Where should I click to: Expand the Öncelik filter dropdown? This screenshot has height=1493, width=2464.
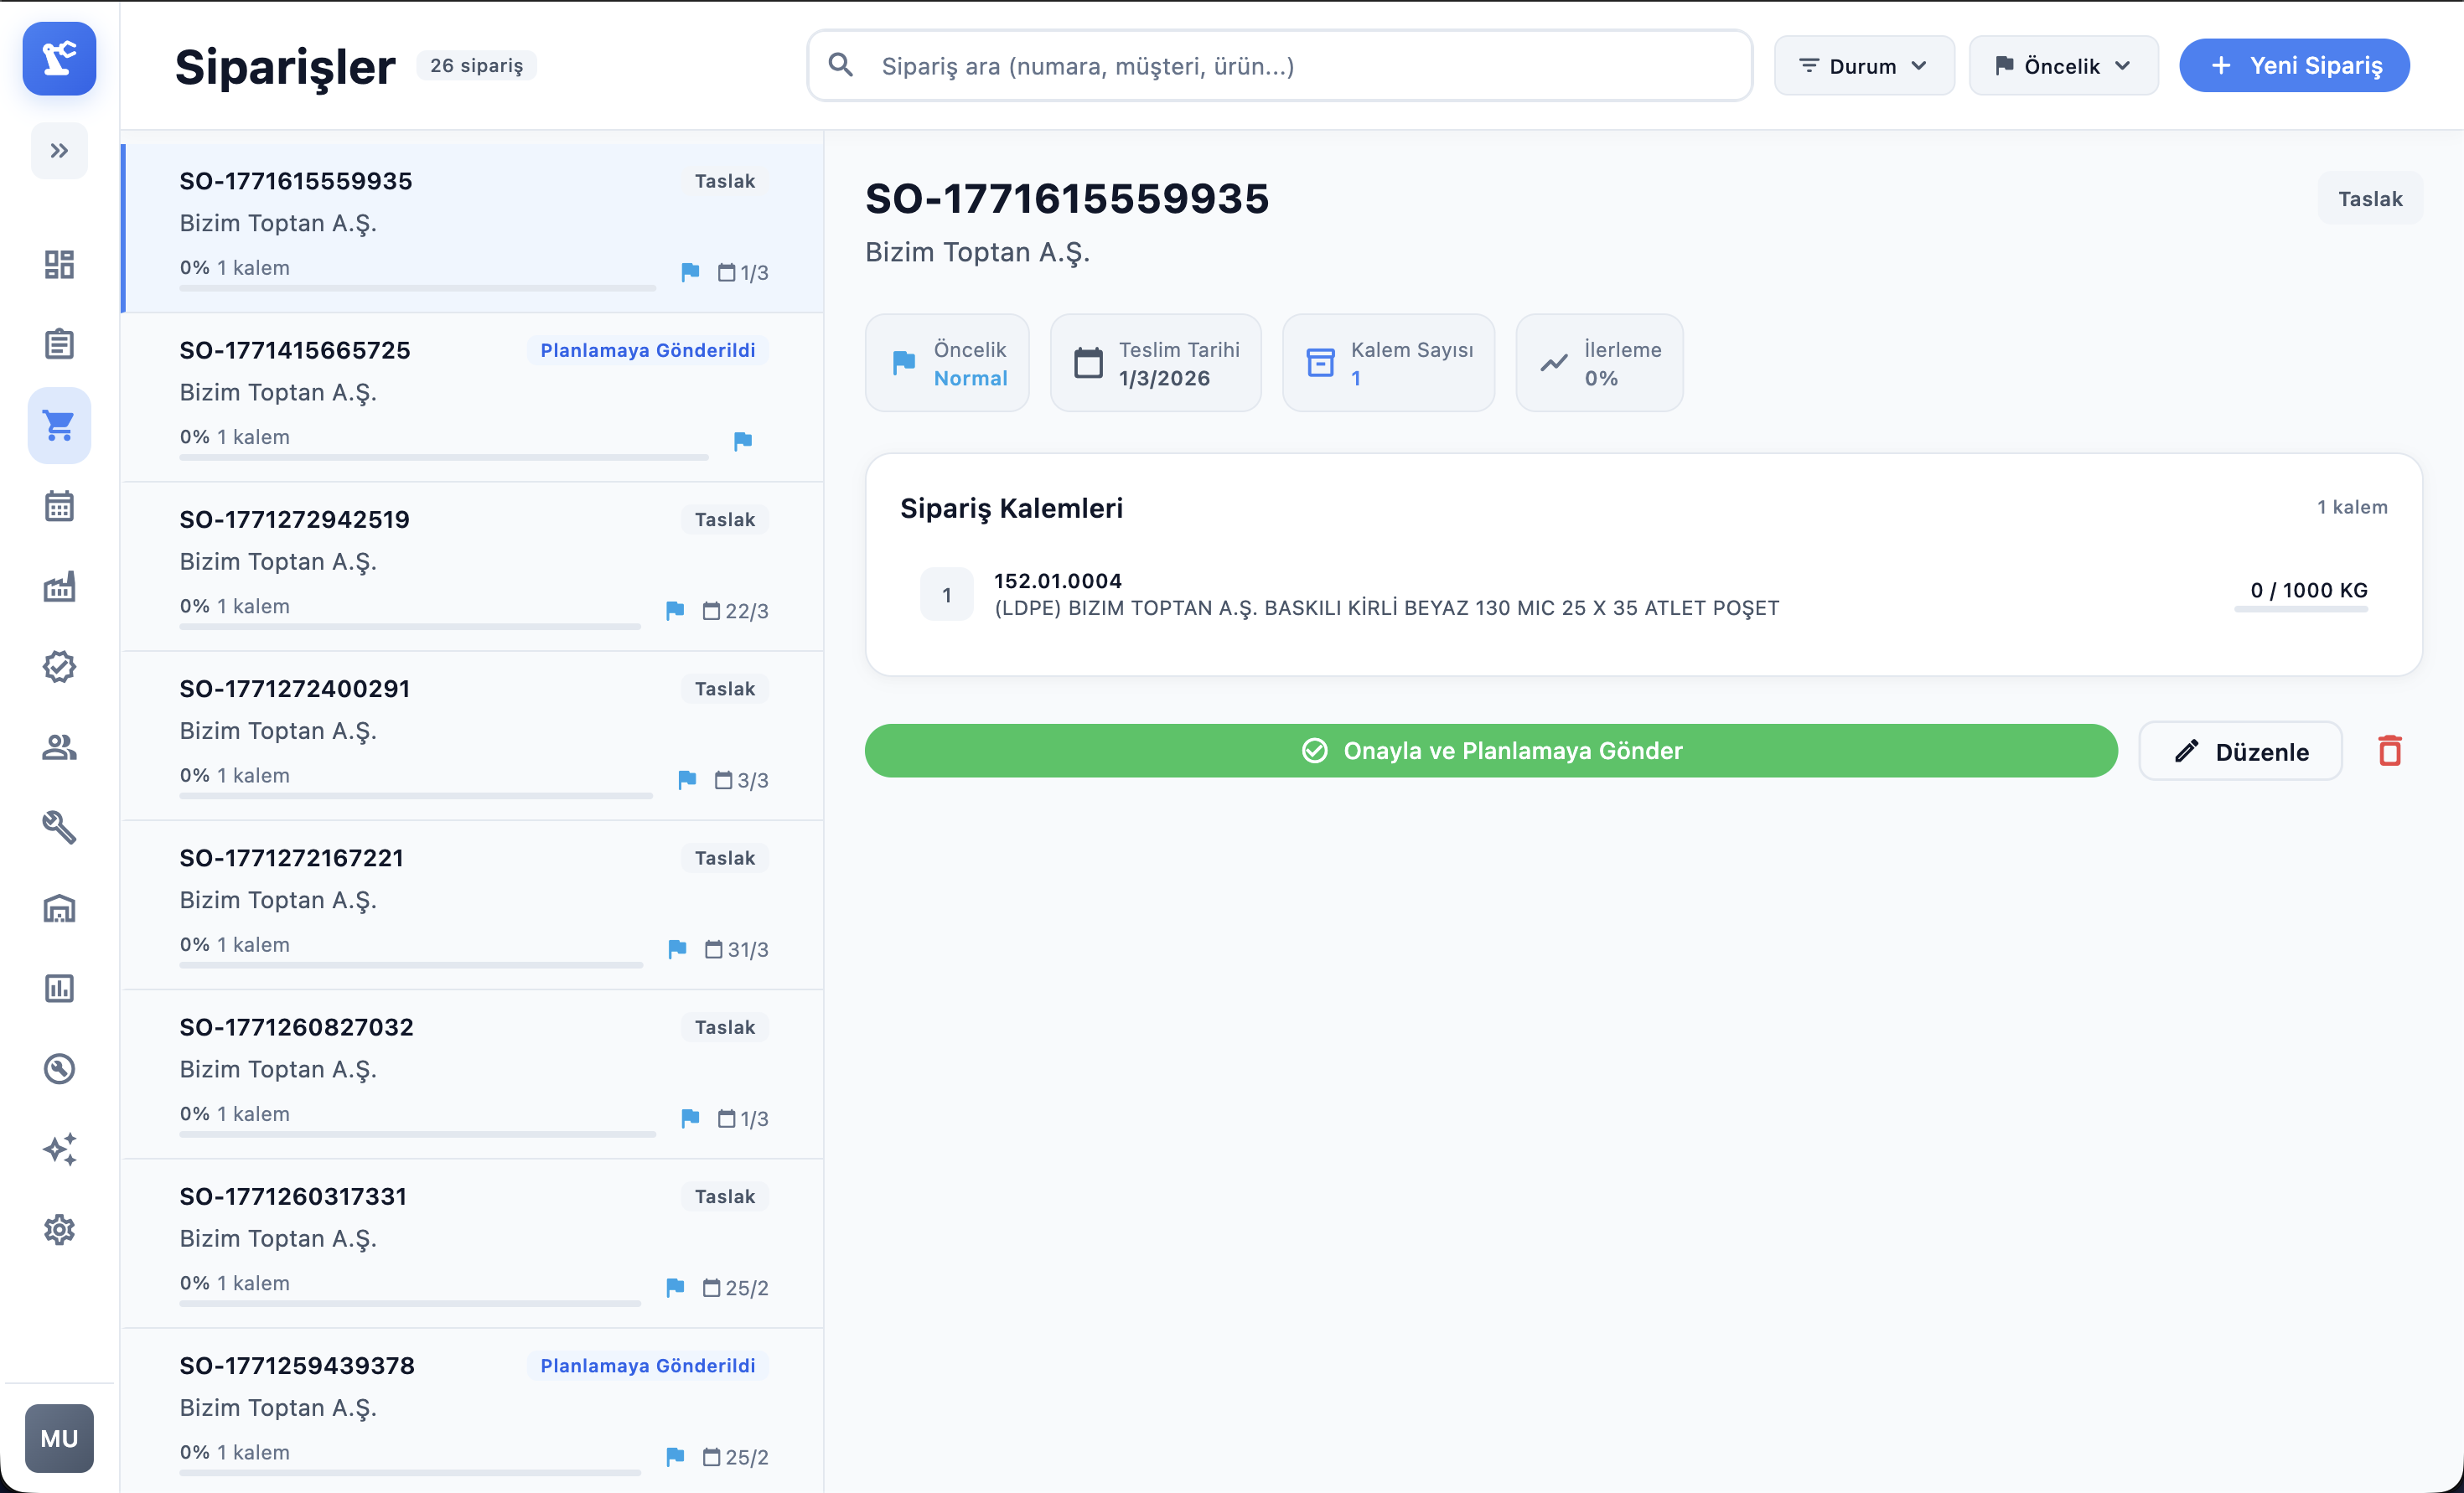coord(2063,66)
